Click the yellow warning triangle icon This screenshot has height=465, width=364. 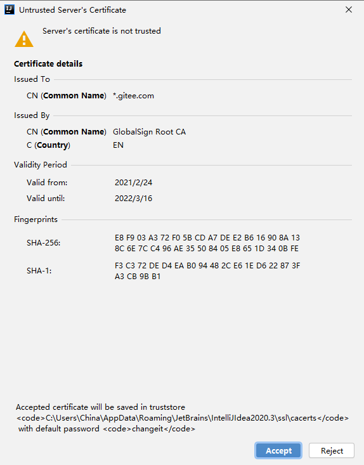click(24, 39)
